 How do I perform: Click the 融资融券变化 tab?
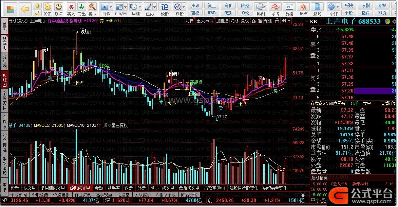click(275, 188)
